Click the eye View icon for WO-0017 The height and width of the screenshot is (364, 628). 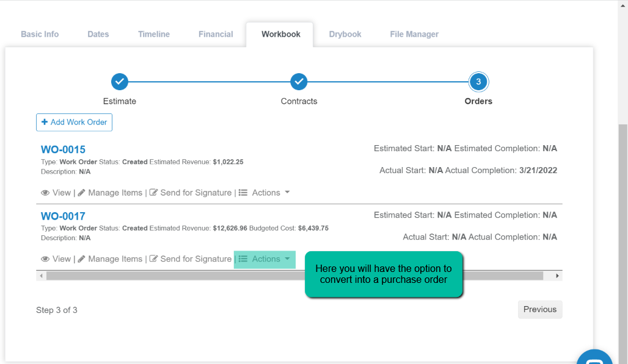45,259
